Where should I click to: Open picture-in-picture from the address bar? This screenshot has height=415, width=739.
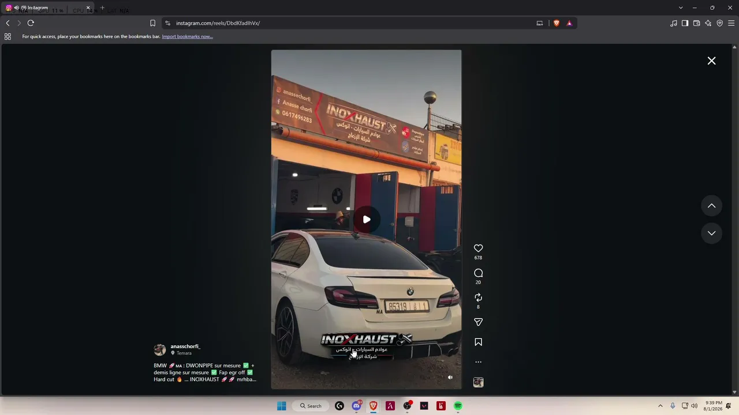540,23
